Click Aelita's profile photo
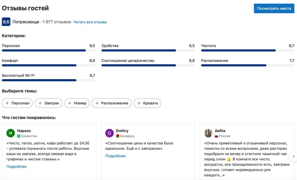The width and height of the screenshot is (297, 180). click(208, 133)
